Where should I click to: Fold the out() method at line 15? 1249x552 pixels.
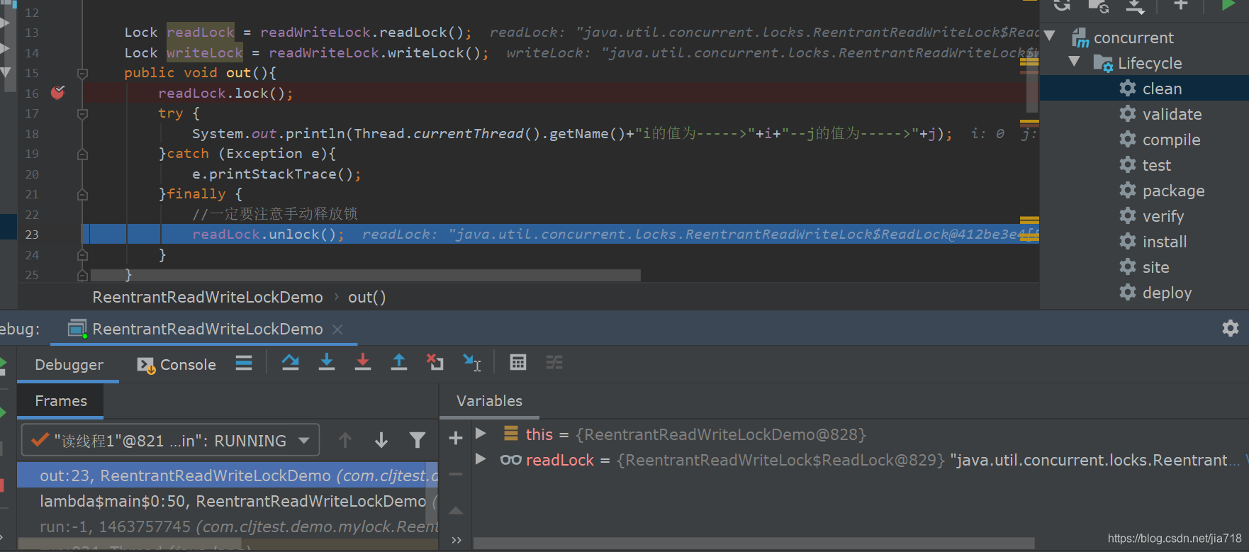(82, 73)
